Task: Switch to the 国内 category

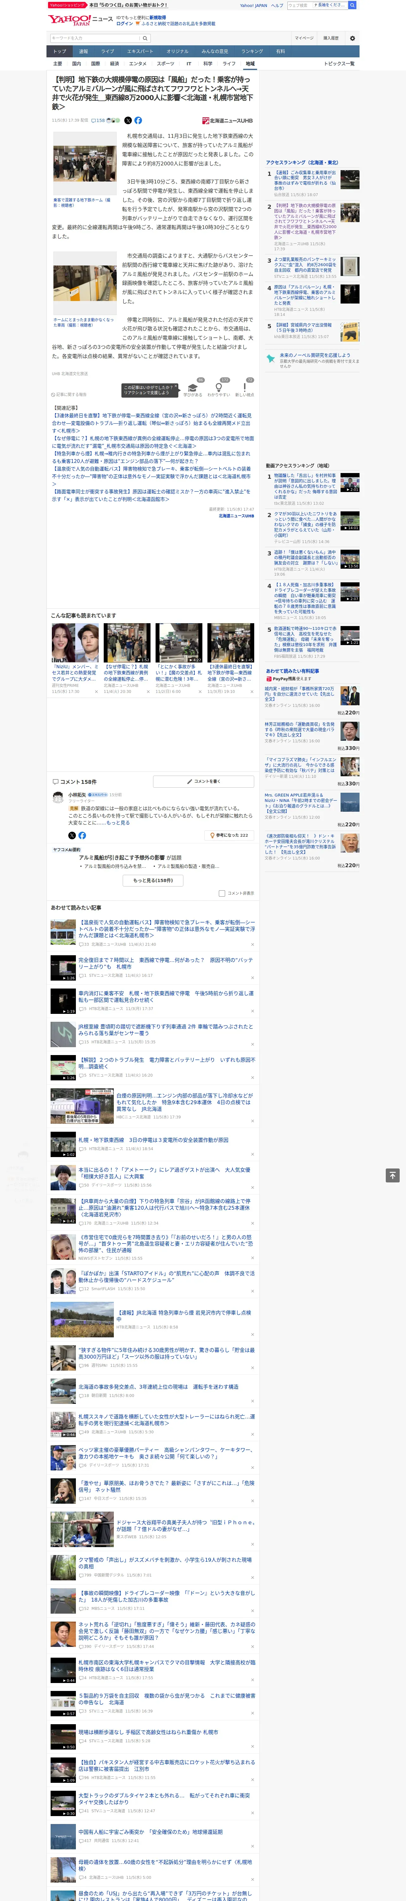Action: (77, 63)
